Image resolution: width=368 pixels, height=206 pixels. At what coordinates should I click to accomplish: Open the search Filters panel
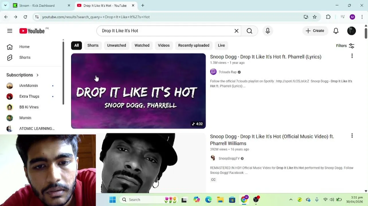coord(345,46)
